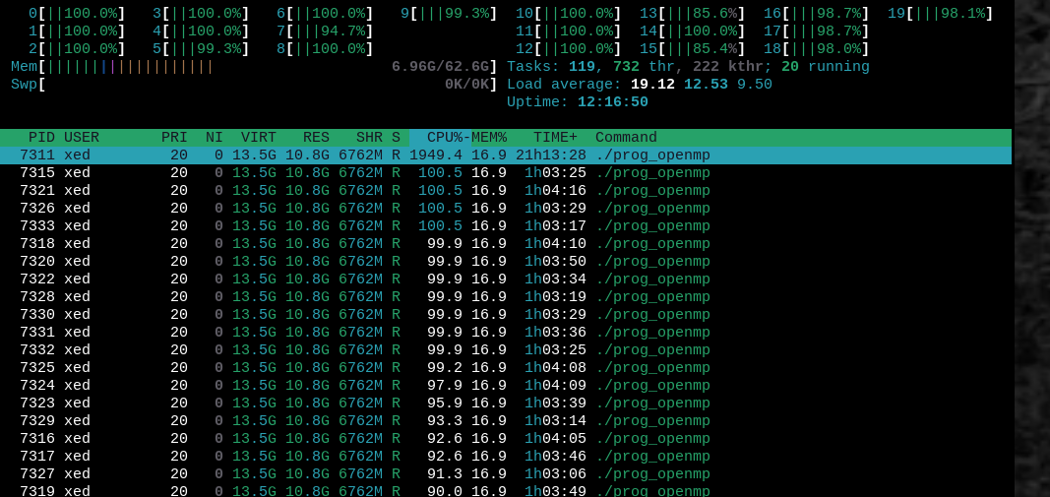The image size is (1050, 497).
Task: Click the 93.3 CPU% value
Action: (x=445, y=420)
